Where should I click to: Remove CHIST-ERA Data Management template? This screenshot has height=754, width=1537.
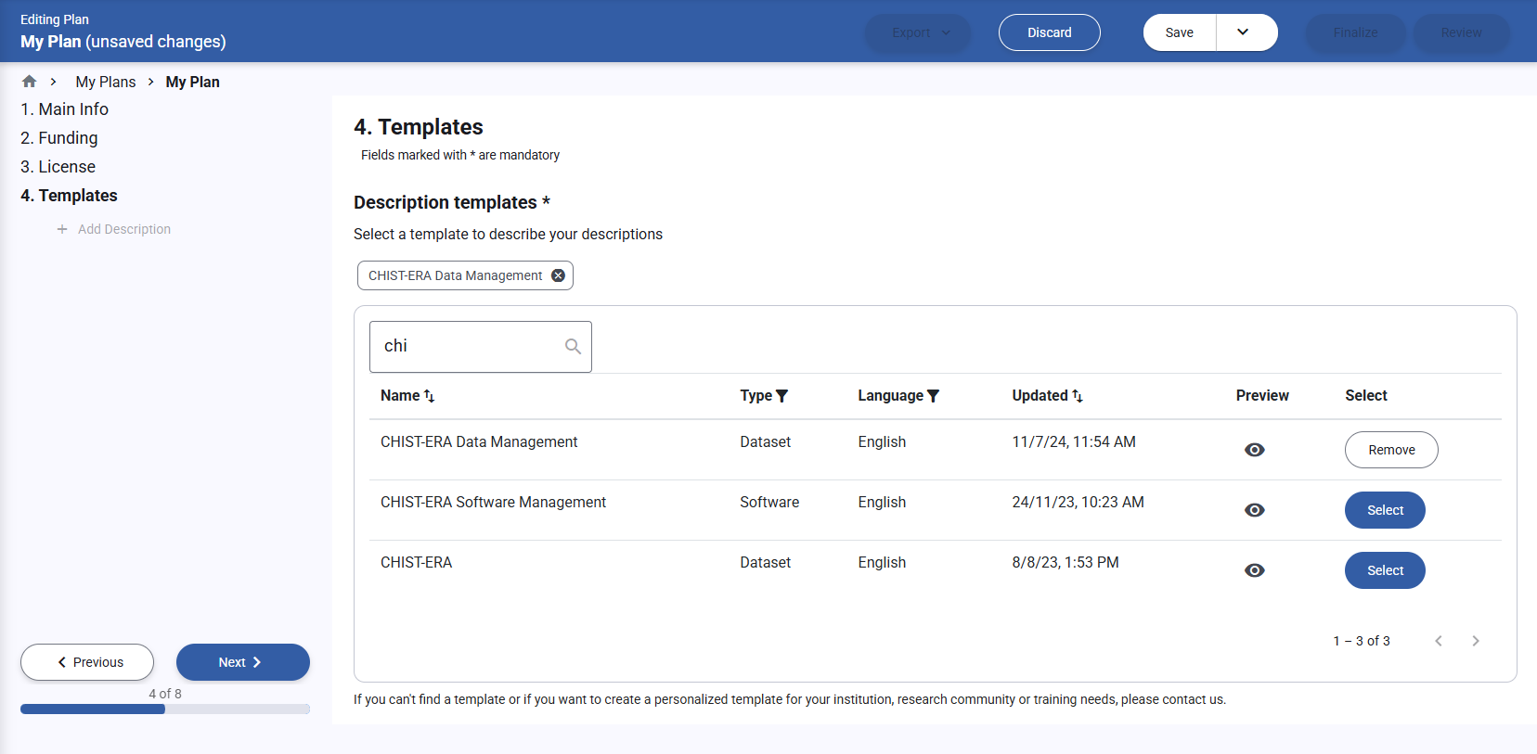tap(1391, 450)
